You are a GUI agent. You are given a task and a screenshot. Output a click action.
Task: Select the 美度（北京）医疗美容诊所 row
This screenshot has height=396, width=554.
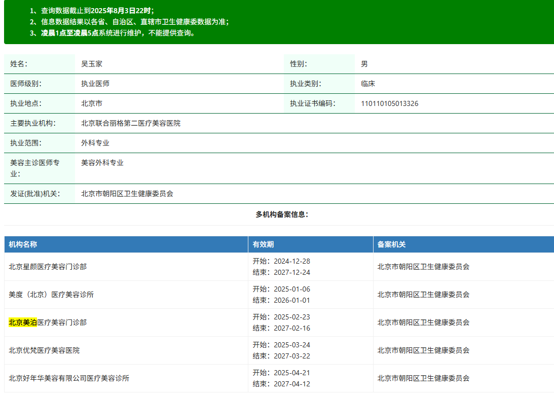point(51,295)
